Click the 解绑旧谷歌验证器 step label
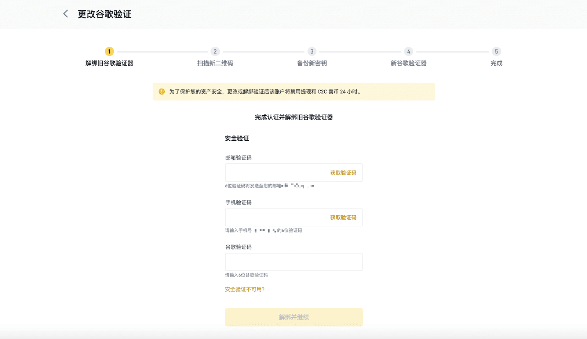 [x=109, y=63]
